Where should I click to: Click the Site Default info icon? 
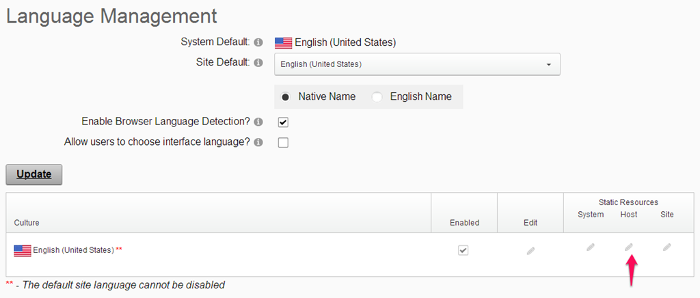tap(258, 63)
